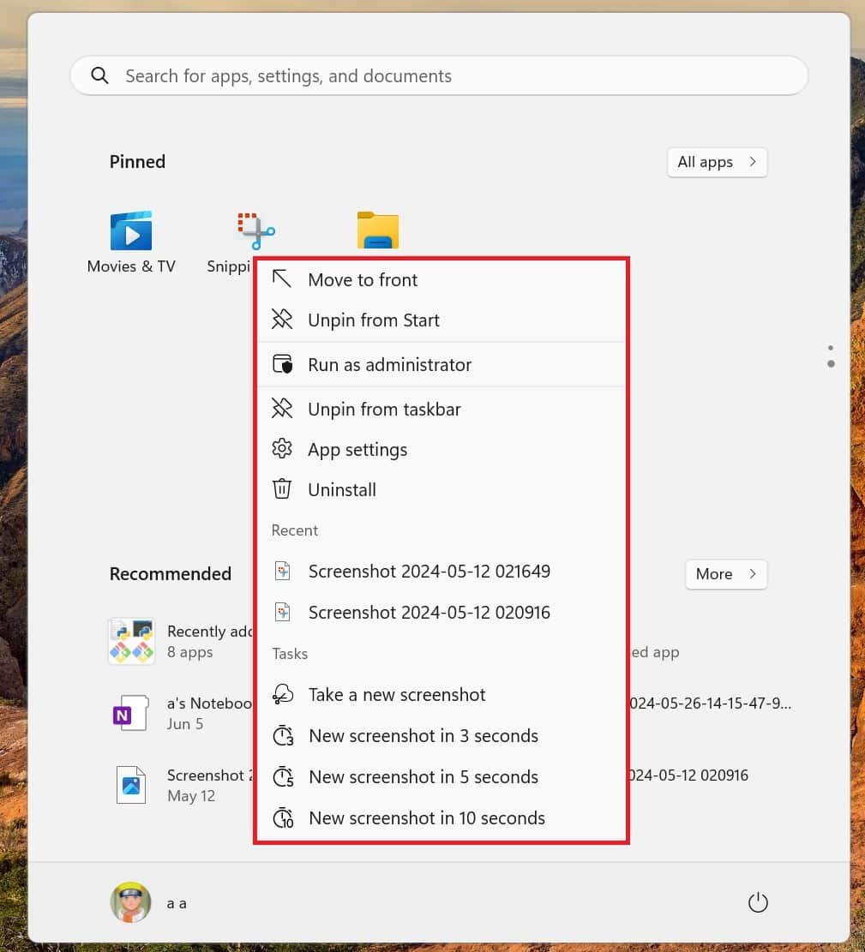The width and height of the screenshot is (865, 952).
Task: Select Unpin from taskbar entry
Action: pyautogui.click(x=384, y=409)
